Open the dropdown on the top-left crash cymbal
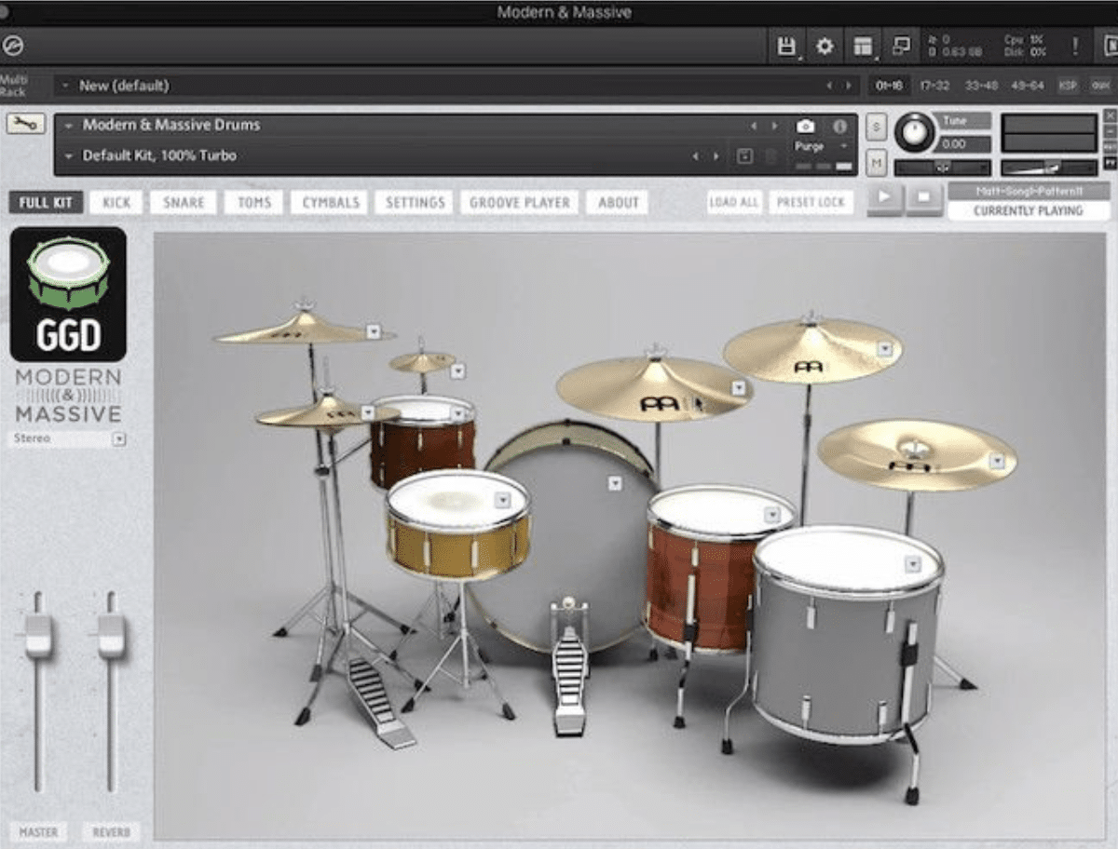The height and width of the screenshot is (849, 1118). point(373,331)
